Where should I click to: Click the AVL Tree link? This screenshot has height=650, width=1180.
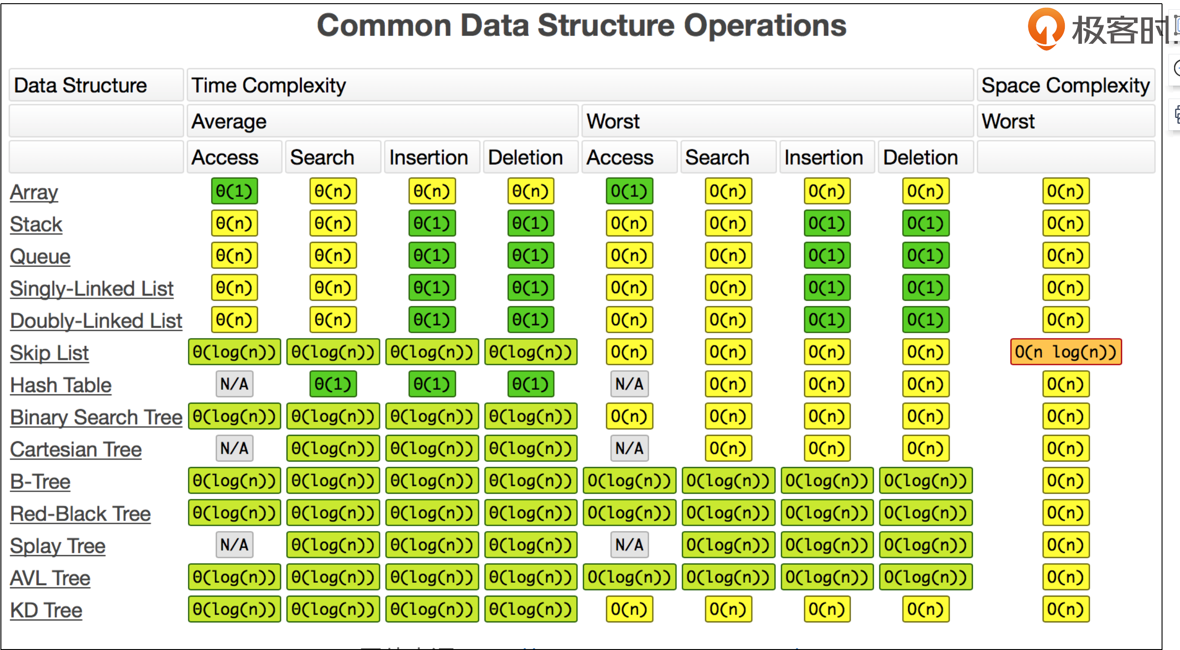tap(50, 578)
